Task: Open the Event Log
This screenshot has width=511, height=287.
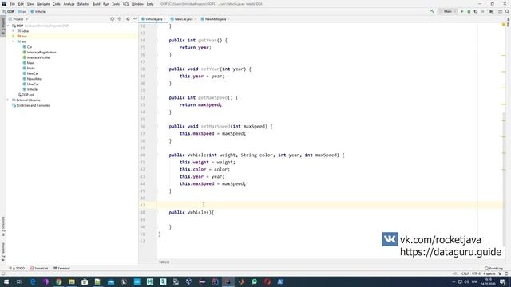Action: coord(493,268)
